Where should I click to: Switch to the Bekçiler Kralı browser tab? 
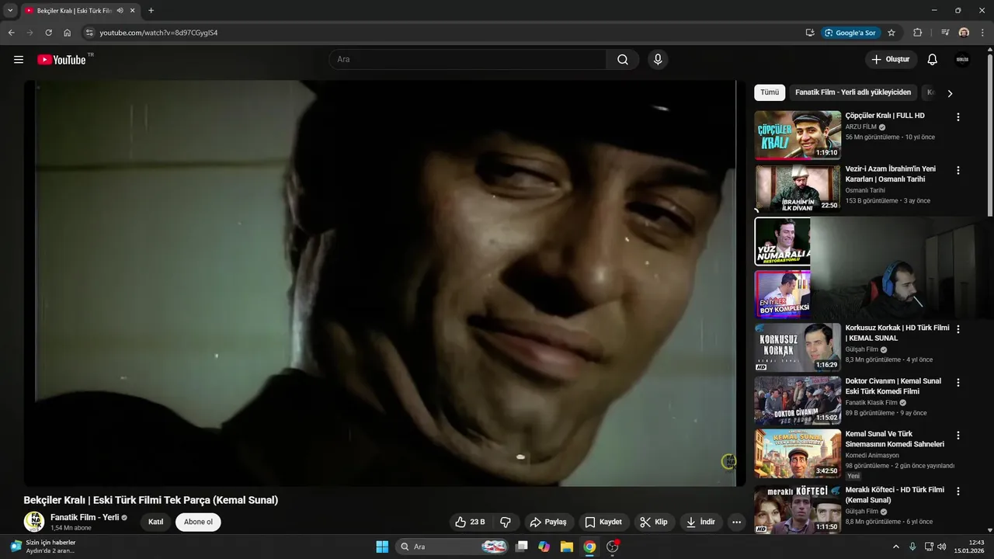[75, 11]
